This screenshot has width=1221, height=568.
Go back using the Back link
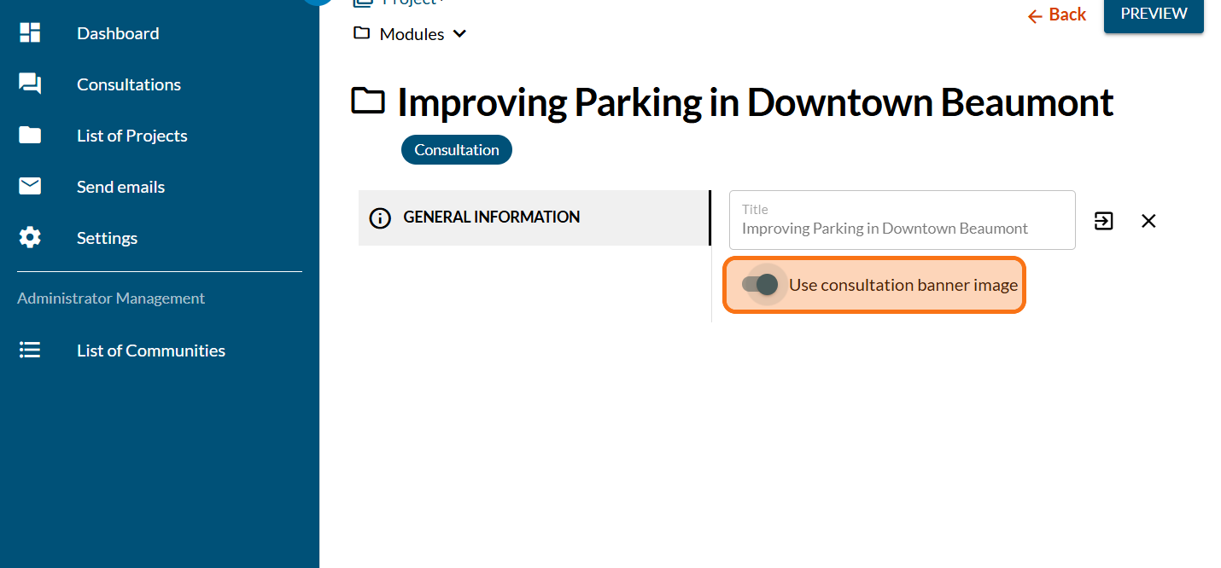(1056, 14)
